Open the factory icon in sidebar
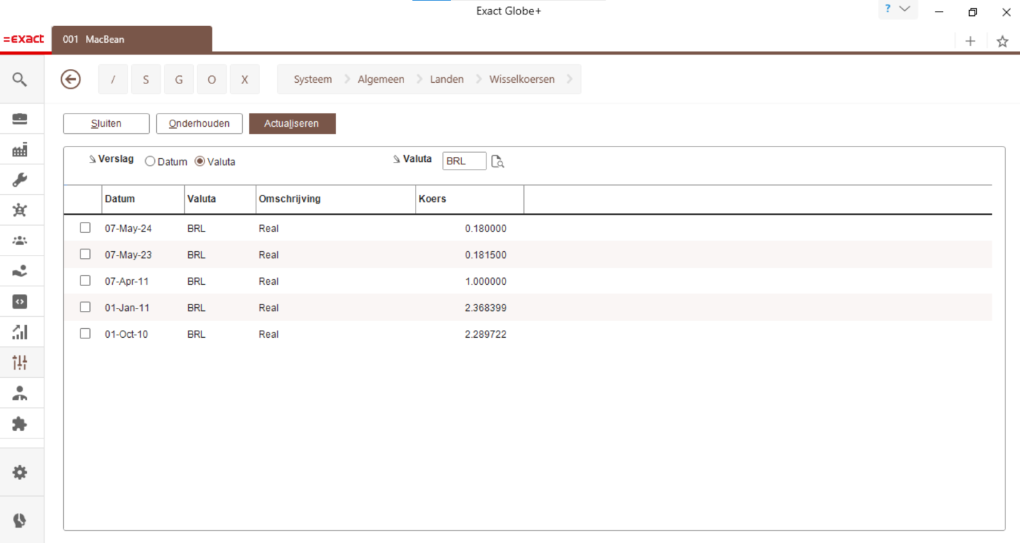1020x543 pixels. click(20, 150)
